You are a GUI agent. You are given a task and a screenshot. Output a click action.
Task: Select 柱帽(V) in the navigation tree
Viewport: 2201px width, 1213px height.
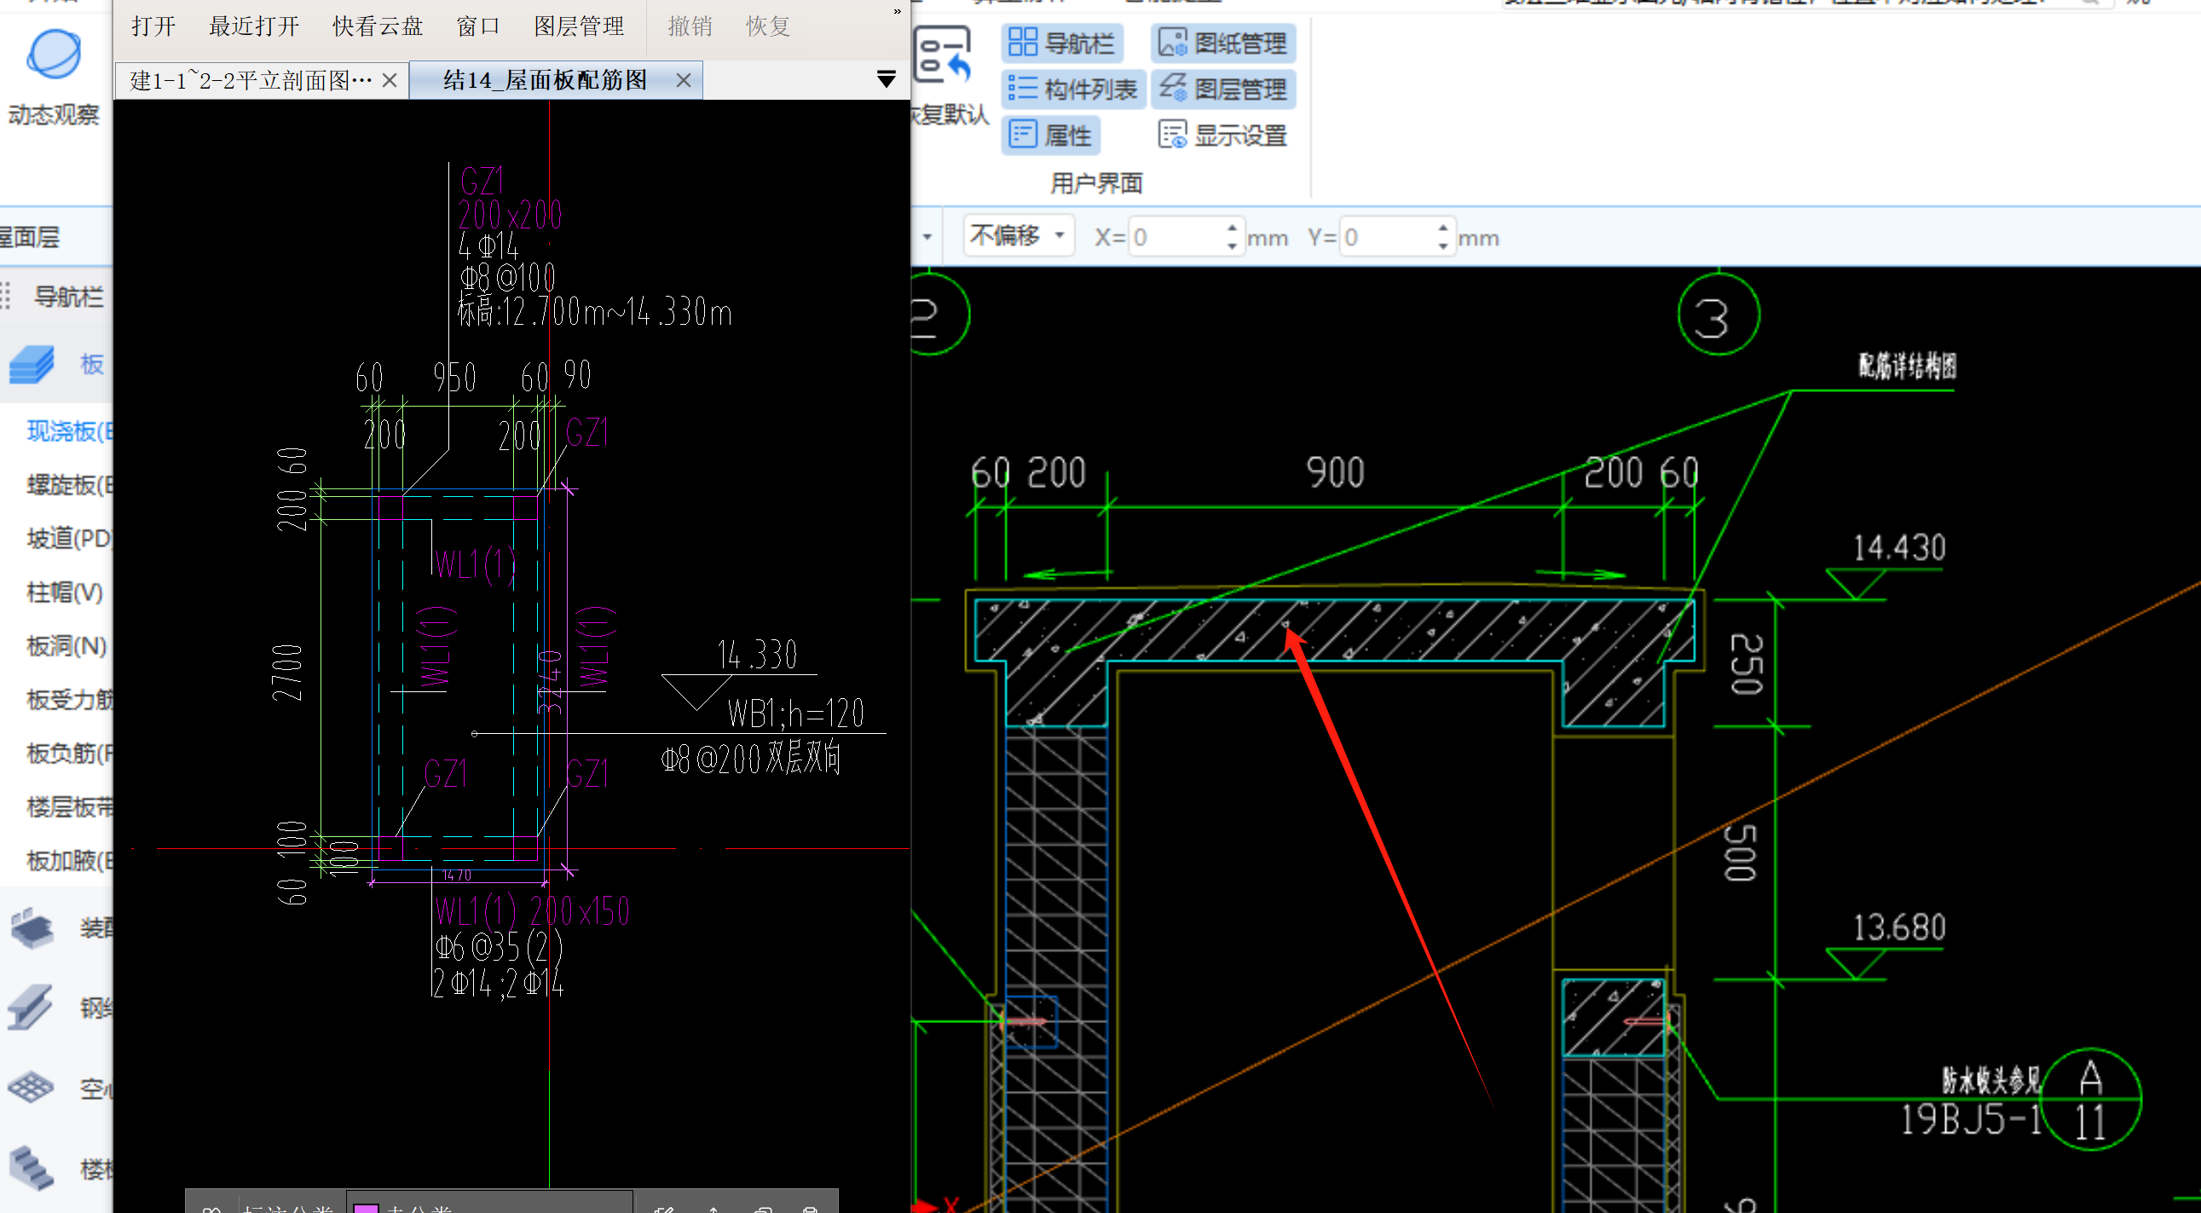[65, 592]
